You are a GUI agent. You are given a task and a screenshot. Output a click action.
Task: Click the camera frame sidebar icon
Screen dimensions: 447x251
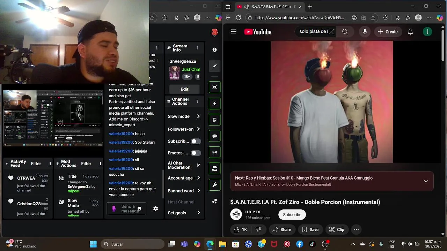pos(214,87)
